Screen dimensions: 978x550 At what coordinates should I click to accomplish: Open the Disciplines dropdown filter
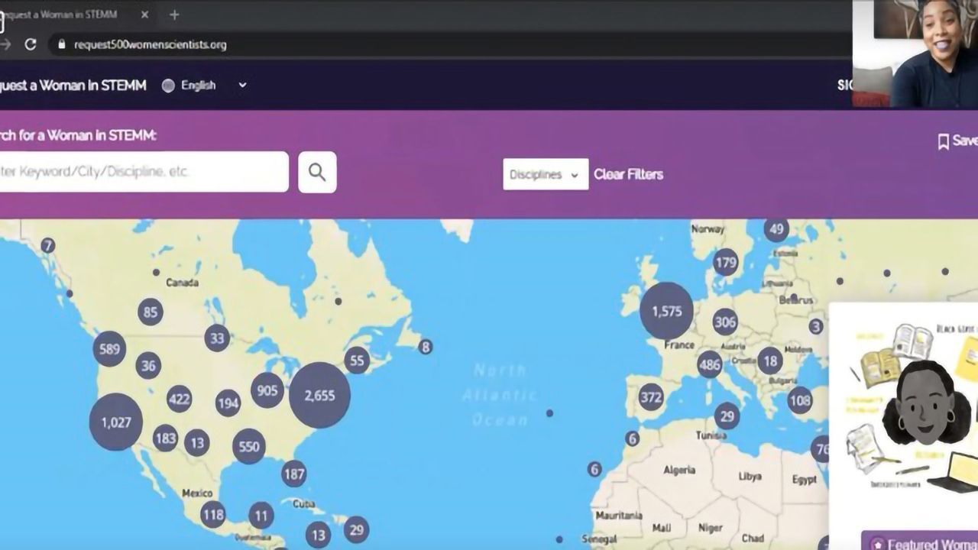pyautogui.click(x=546, y=174)
